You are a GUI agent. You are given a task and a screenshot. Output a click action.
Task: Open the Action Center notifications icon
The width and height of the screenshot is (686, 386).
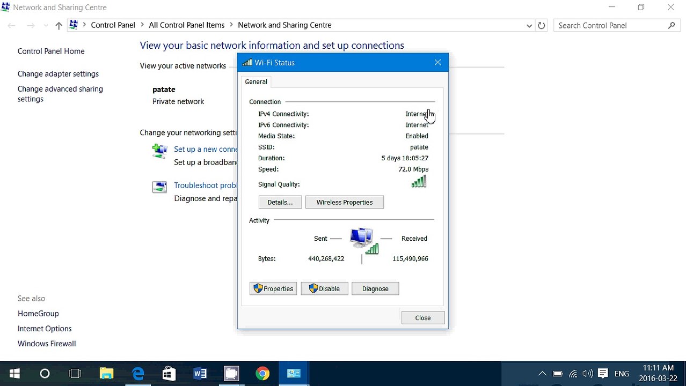603,374
